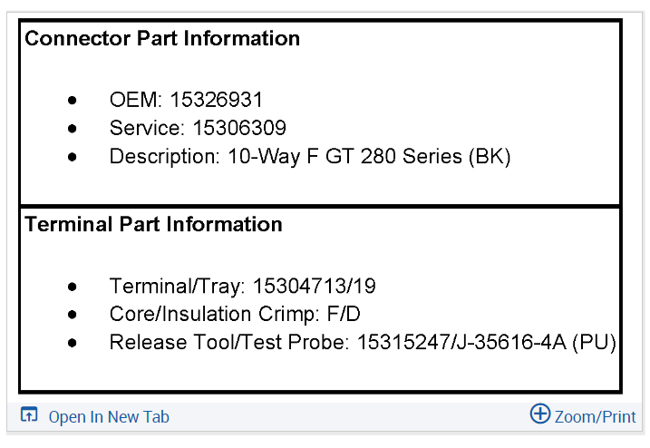Viewport: 650px width, 448px height.
Task: Click the '10-Way F GT 280 Series' description text
Action: click(344, 156)
